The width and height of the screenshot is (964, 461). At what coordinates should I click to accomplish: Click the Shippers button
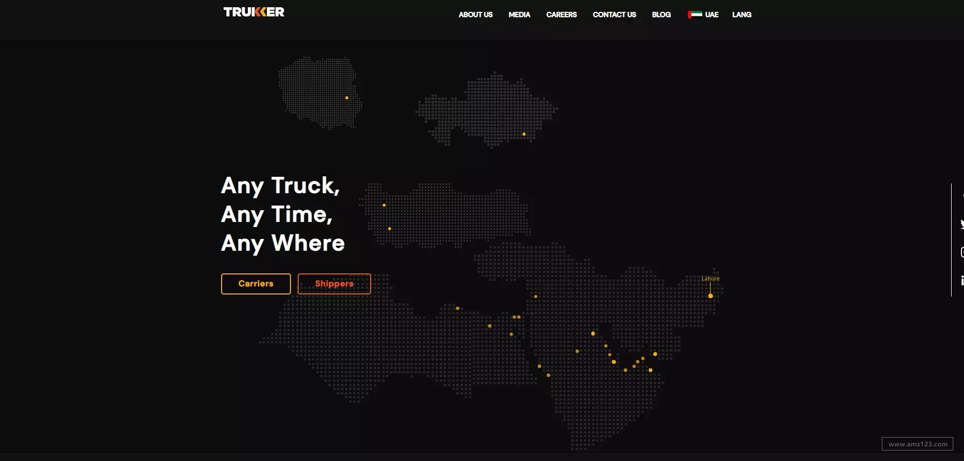pyautogui.click(x=334, y=284)
